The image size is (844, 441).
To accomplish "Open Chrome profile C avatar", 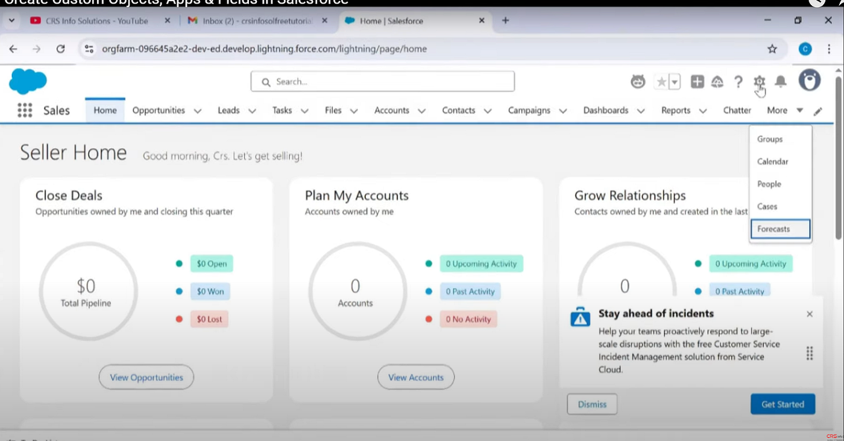I will [x=805, y=49].
